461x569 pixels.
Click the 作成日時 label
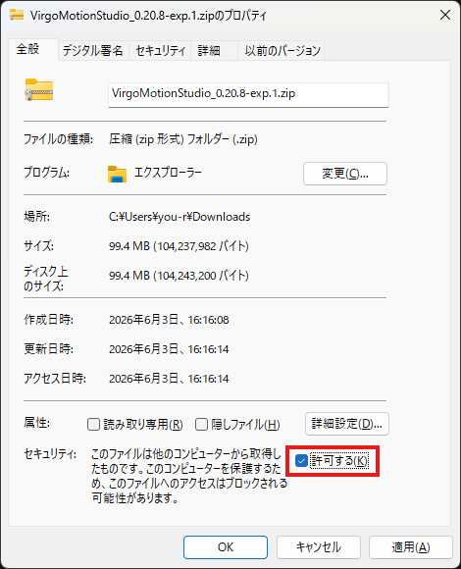pos(48,320)
